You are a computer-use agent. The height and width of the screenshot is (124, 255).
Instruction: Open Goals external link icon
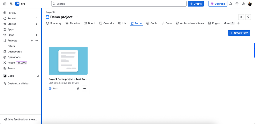coord(38,76)
